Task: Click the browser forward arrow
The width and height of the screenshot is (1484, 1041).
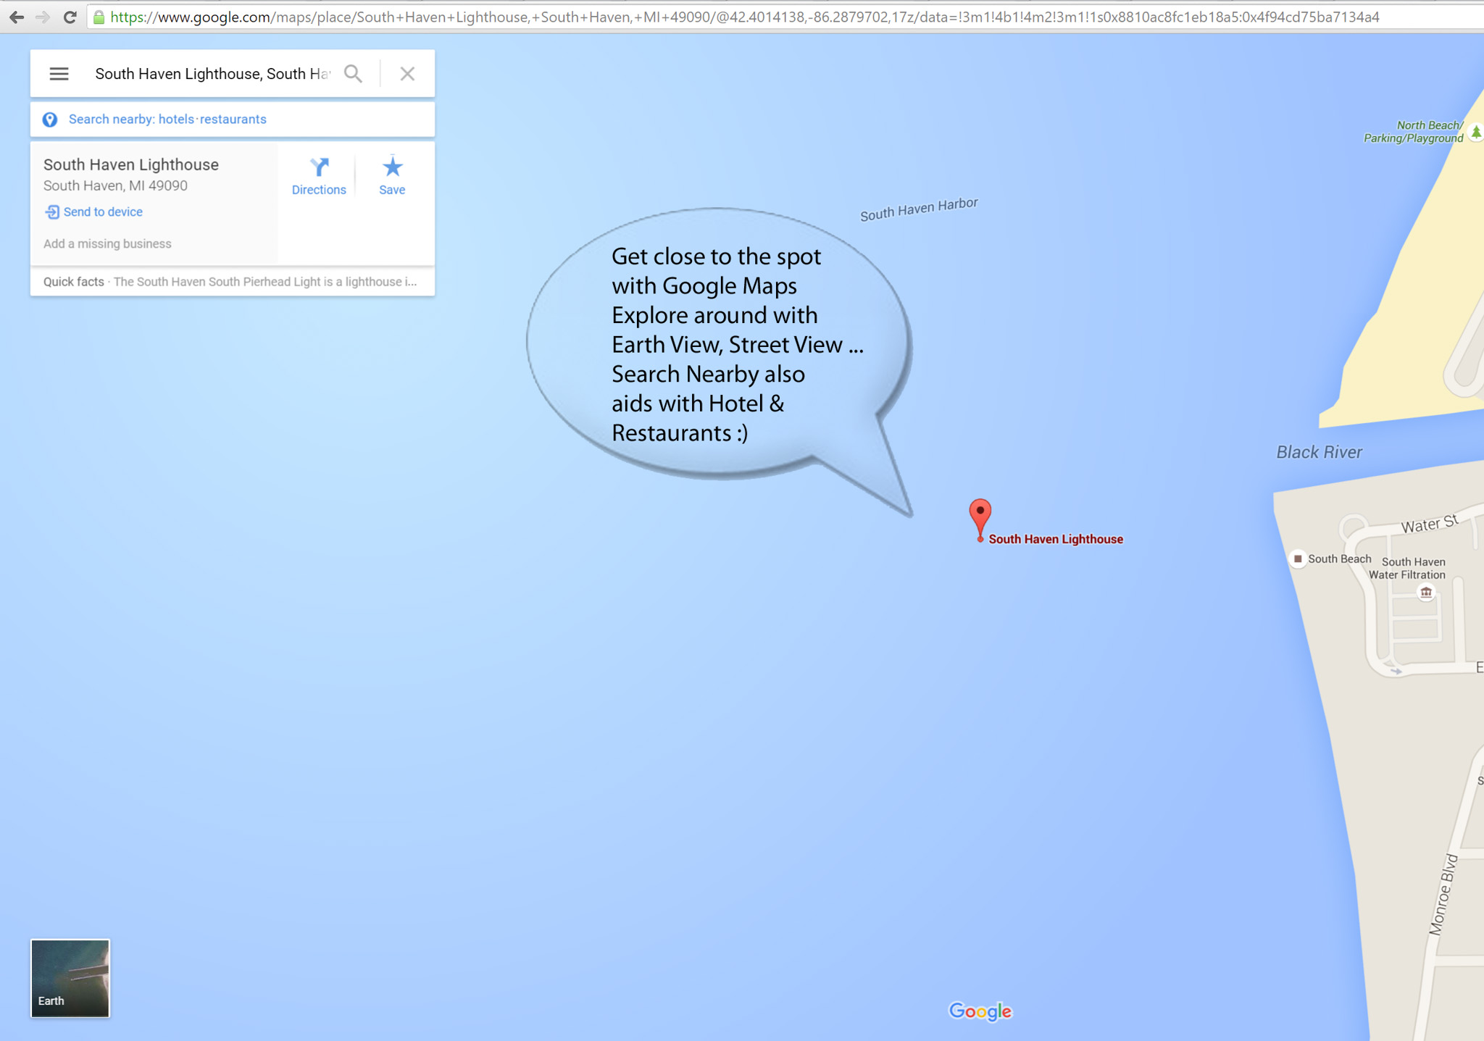Action: coord(43,17)
